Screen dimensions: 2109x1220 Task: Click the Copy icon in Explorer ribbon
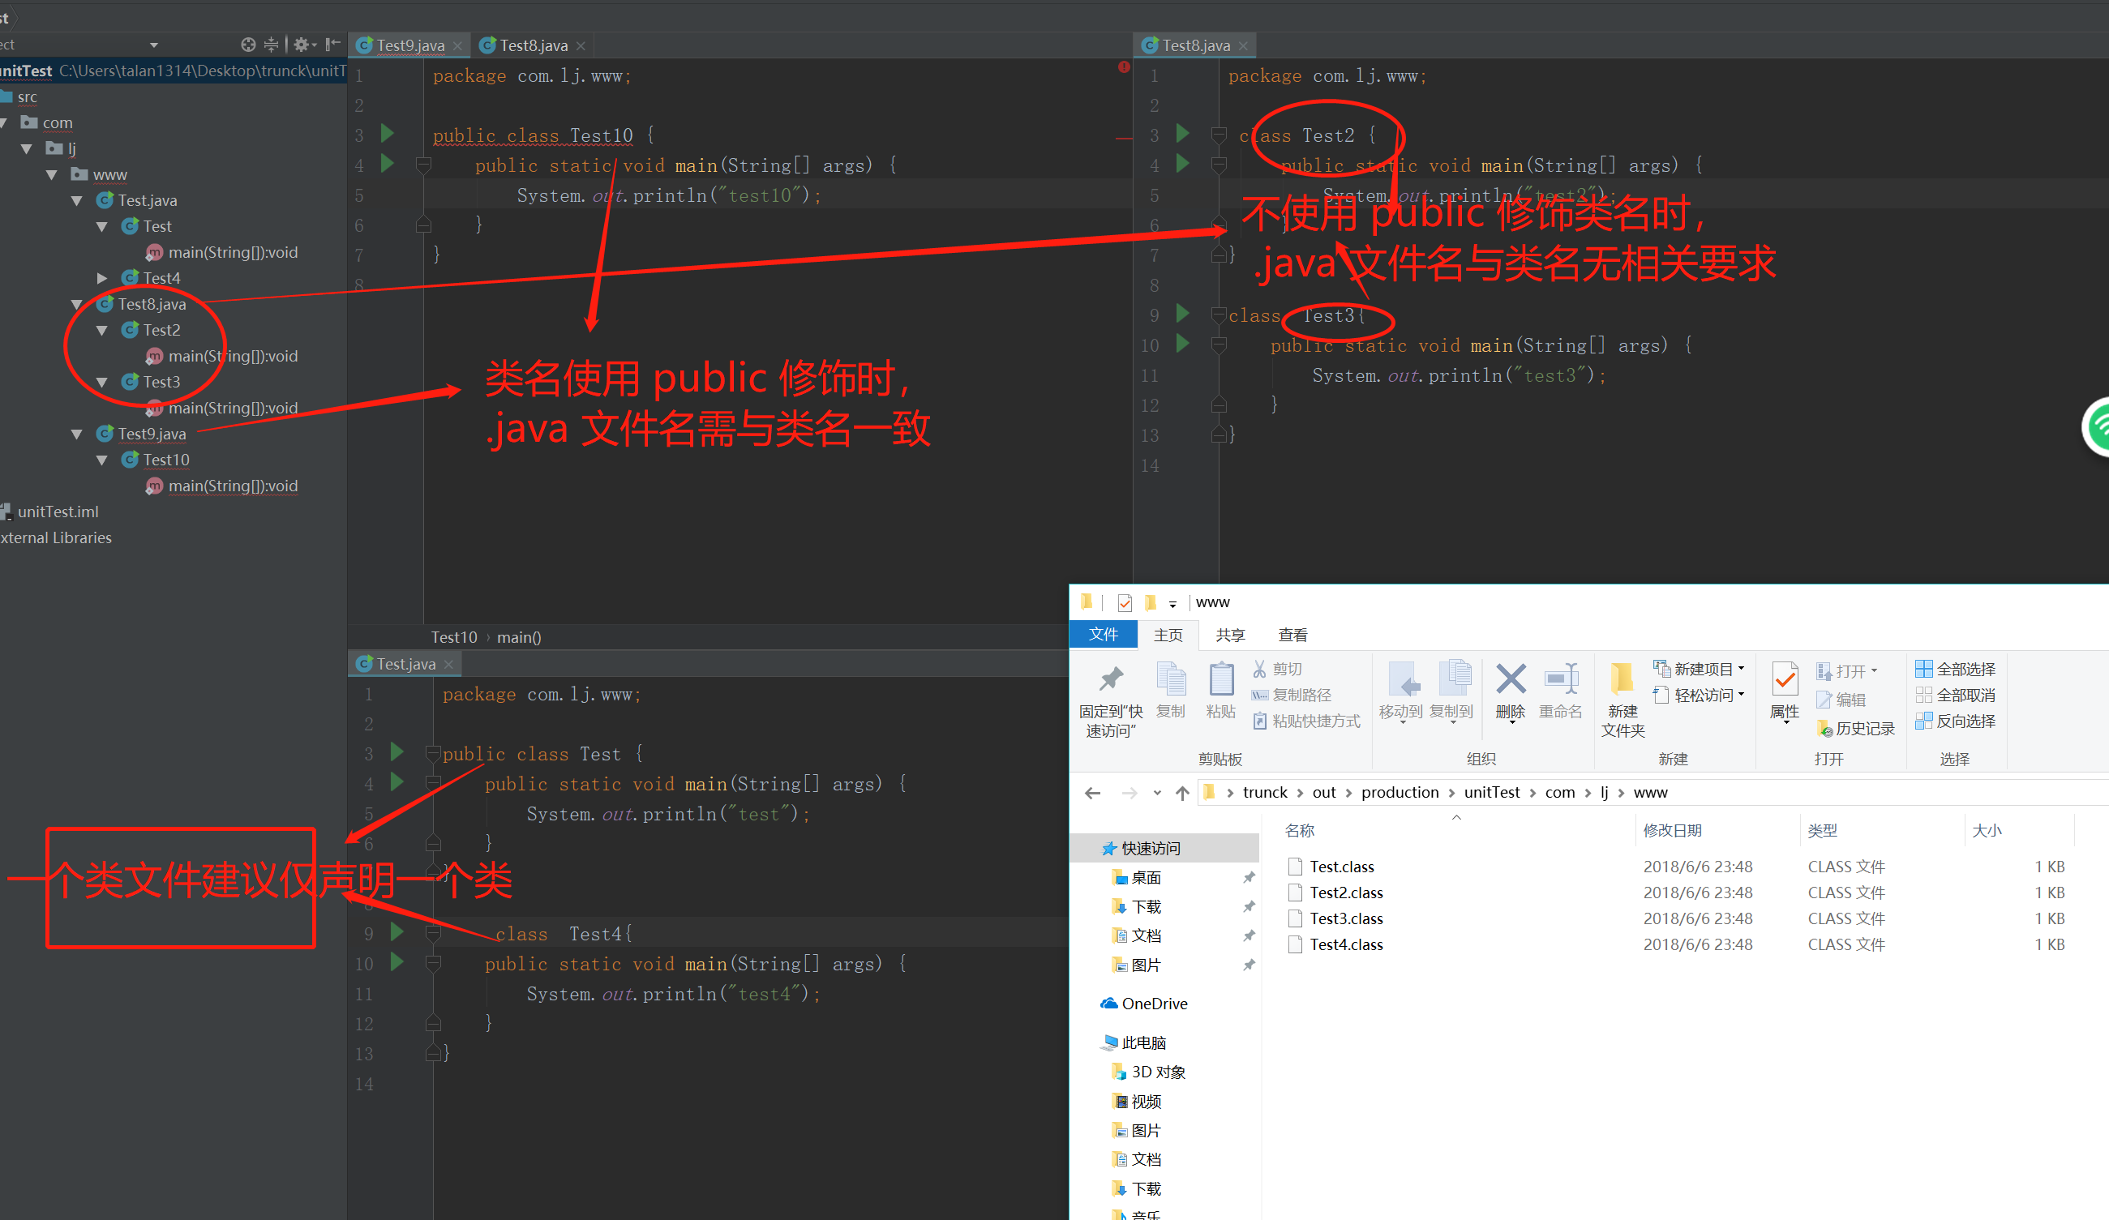[x=1171, y=679]
